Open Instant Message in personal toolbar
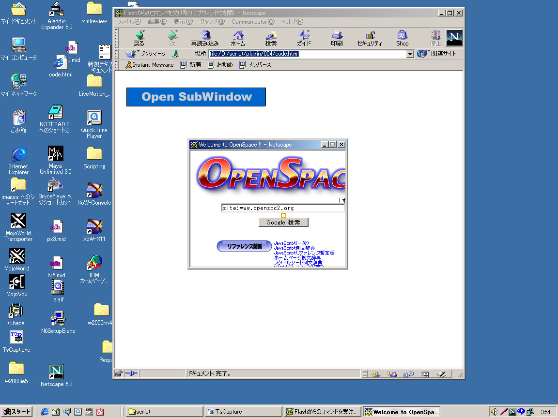The width and height of the screenshot is (558, 418). (150, 65)
